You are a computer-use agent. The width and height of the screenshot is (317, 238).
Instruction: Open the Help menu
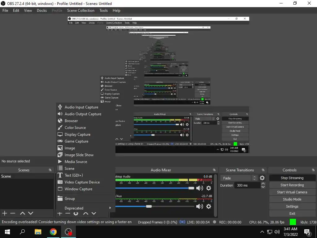tap(116, 11)
